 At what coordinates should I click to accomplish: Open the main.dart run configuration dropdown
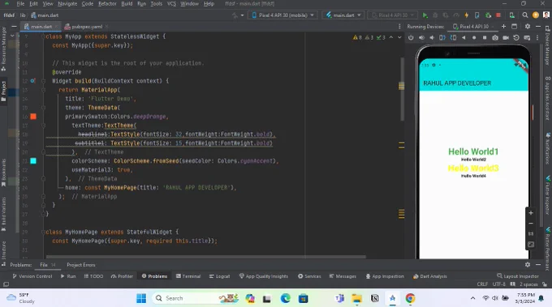coord(343,15)
